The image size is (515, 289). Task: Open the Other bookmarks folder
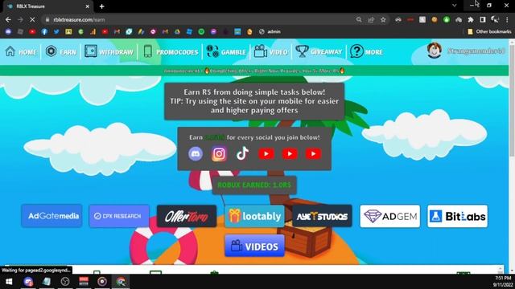pyautogui.click(x=489, y=31)
